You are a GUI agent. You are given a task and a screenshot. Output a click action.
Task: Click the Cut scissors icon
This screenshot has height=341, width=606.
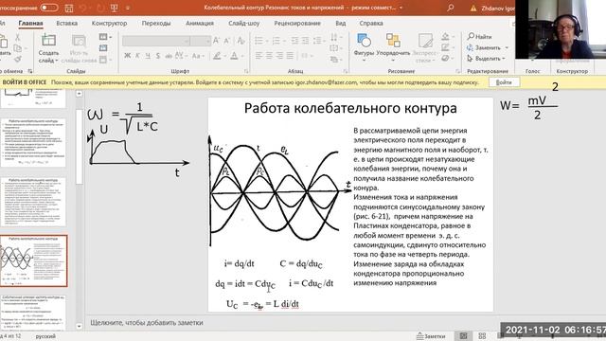[17, 38]
